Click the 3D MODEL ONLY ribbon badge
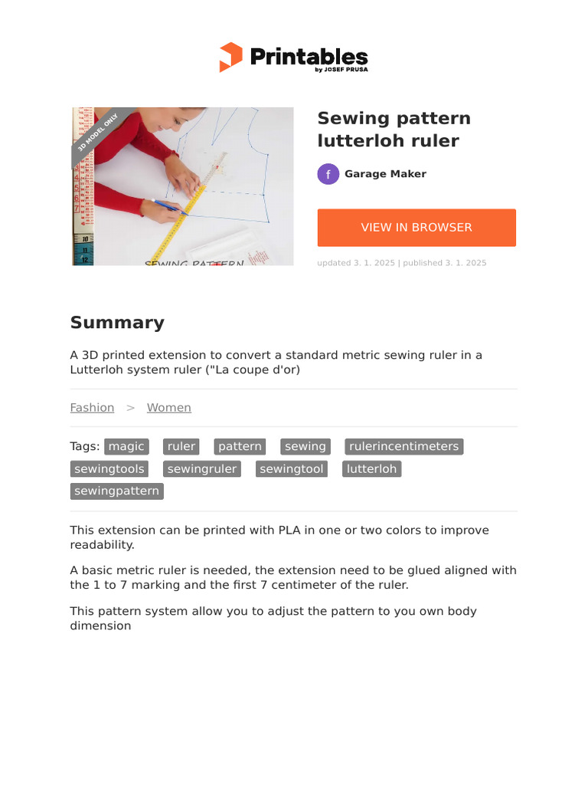This screenshot has width=588, height=785. point(98,132)
